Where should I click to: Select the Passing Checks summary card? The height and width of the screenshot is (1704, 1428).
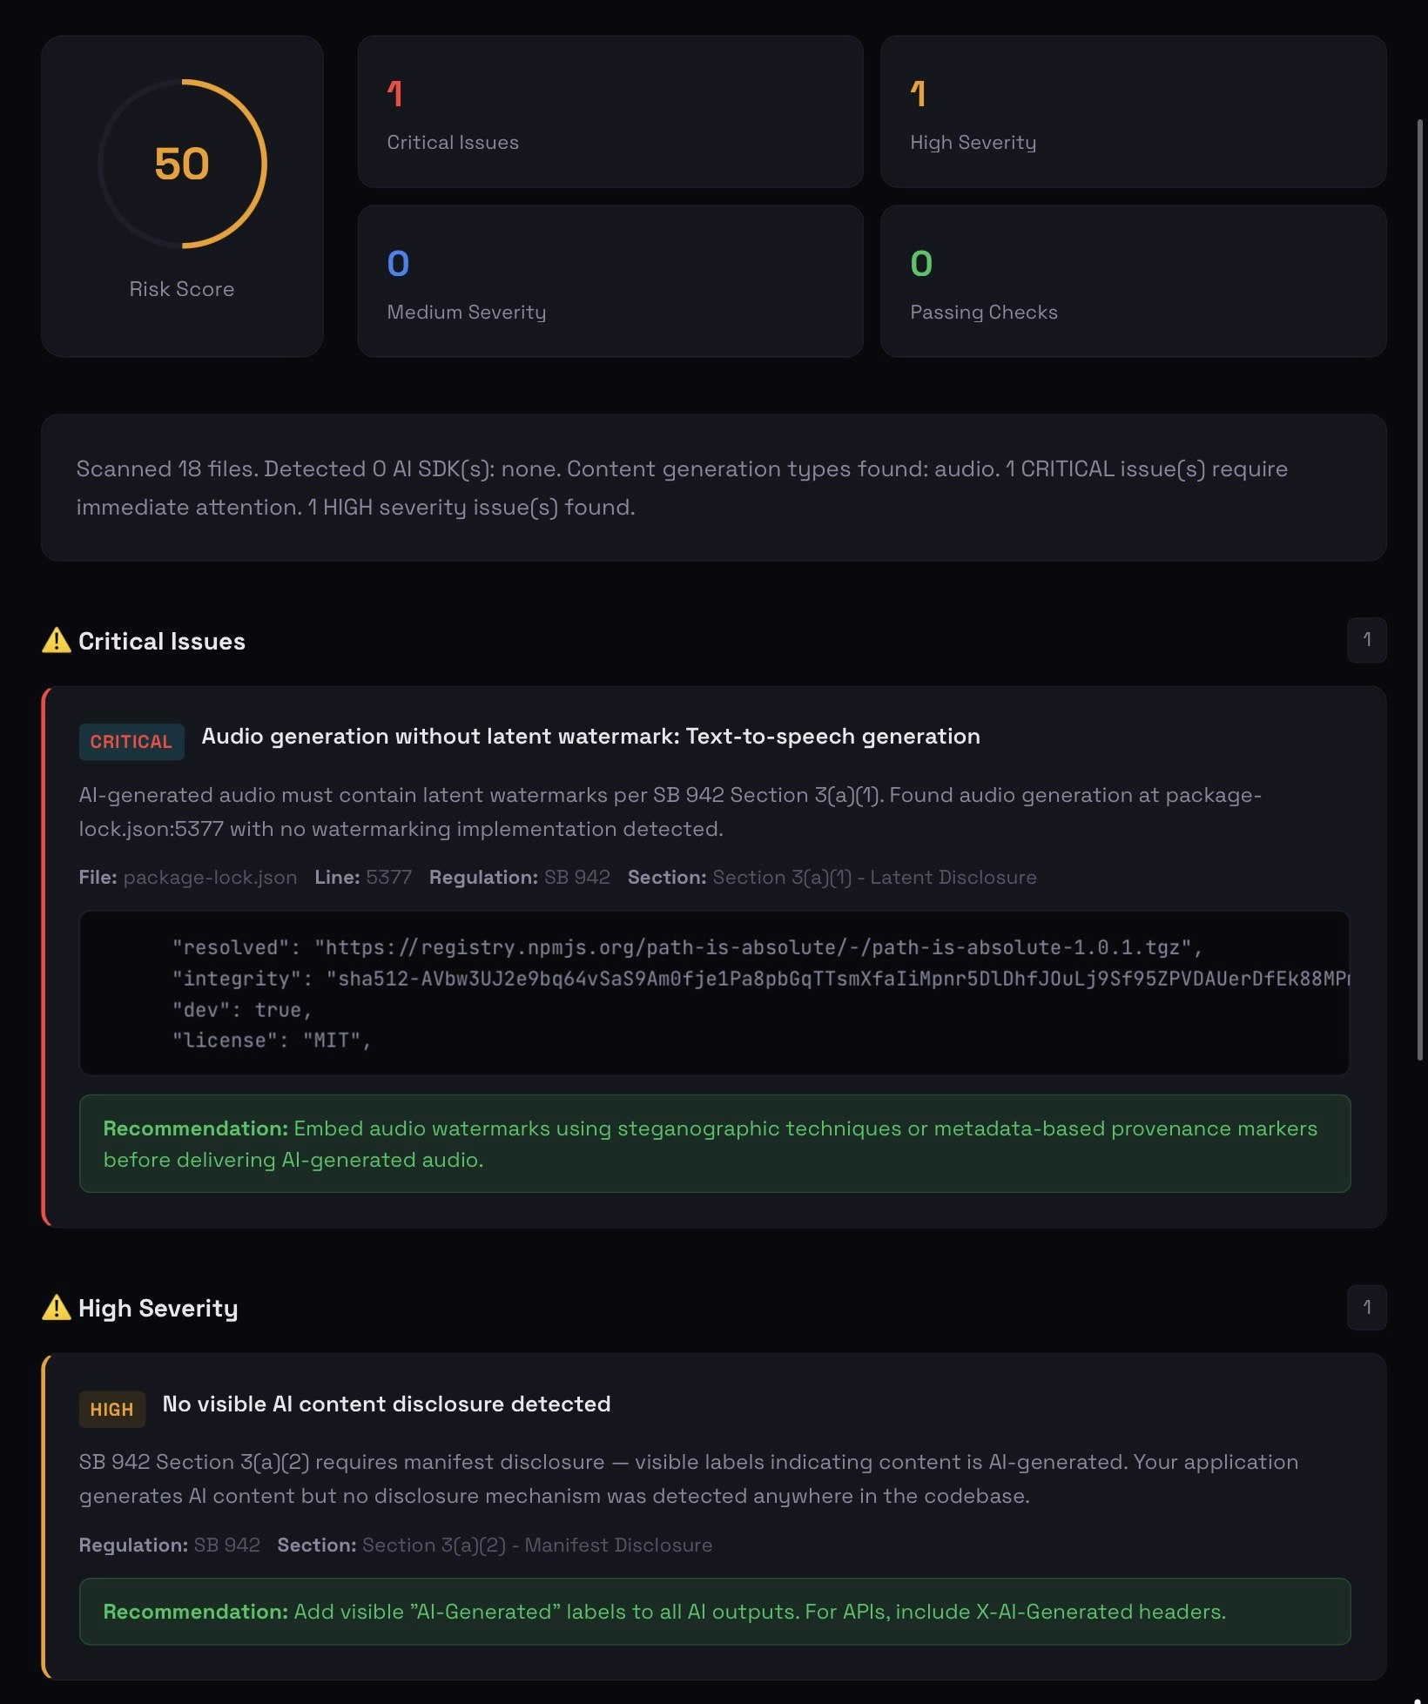click(1133, 281)
